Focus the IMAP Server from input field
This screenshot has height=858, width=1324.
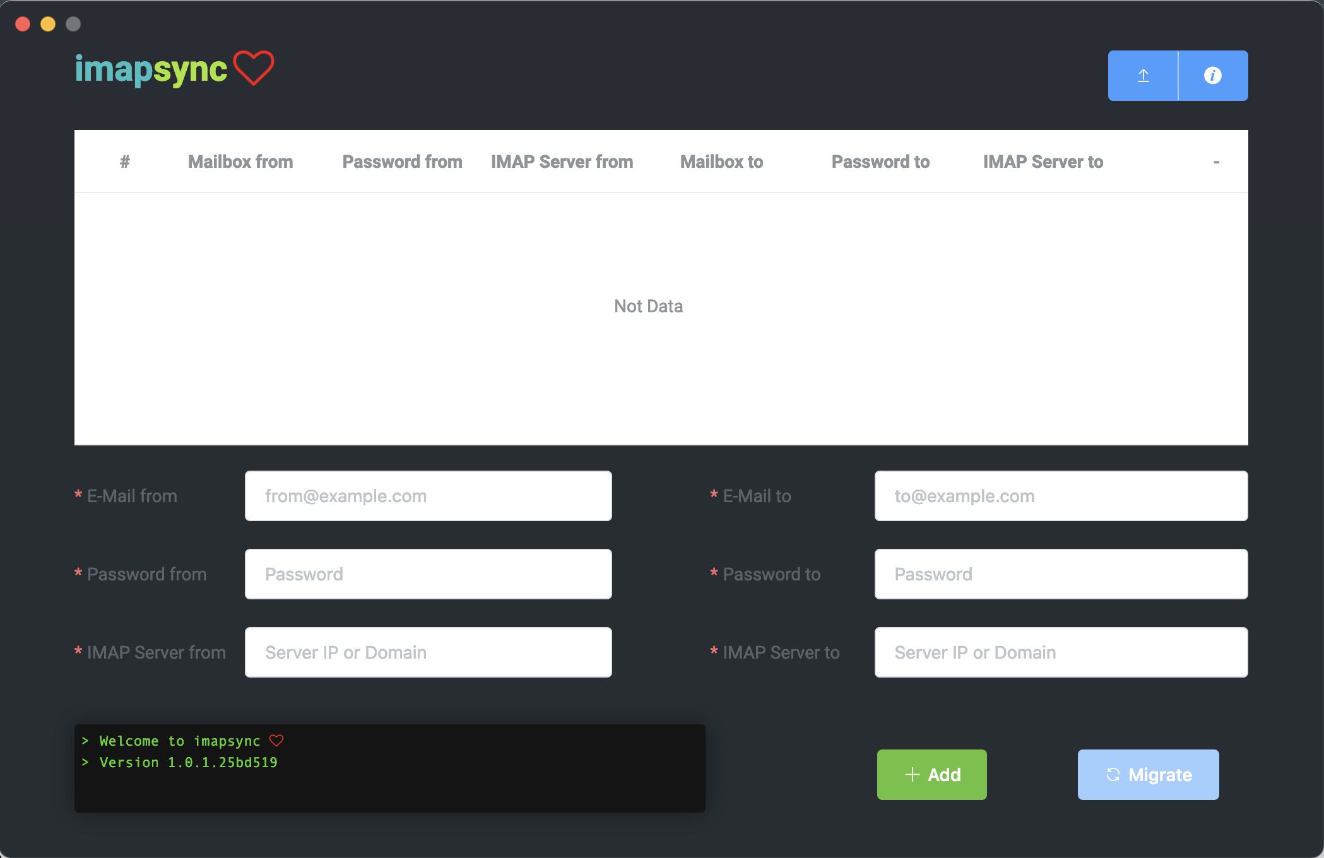tap(429, 652)
